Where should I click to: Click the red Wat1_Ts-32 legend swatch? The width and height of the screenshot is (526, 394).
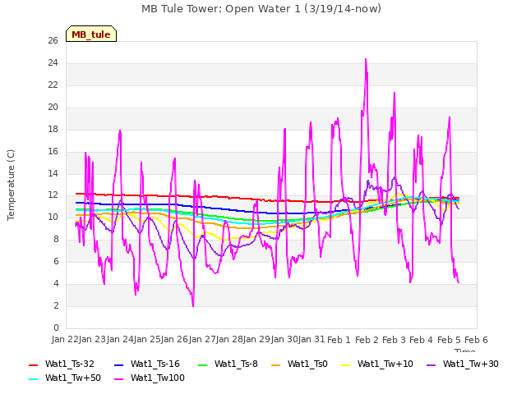[33, 364]
